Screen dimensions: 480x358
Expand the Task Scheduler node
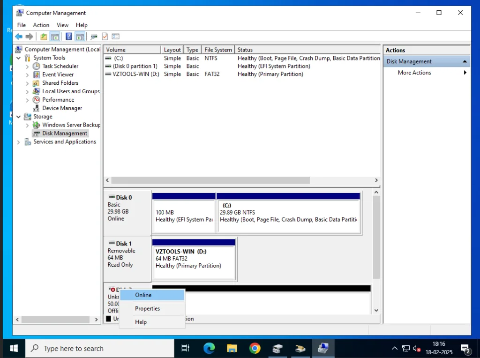(27, 67)
